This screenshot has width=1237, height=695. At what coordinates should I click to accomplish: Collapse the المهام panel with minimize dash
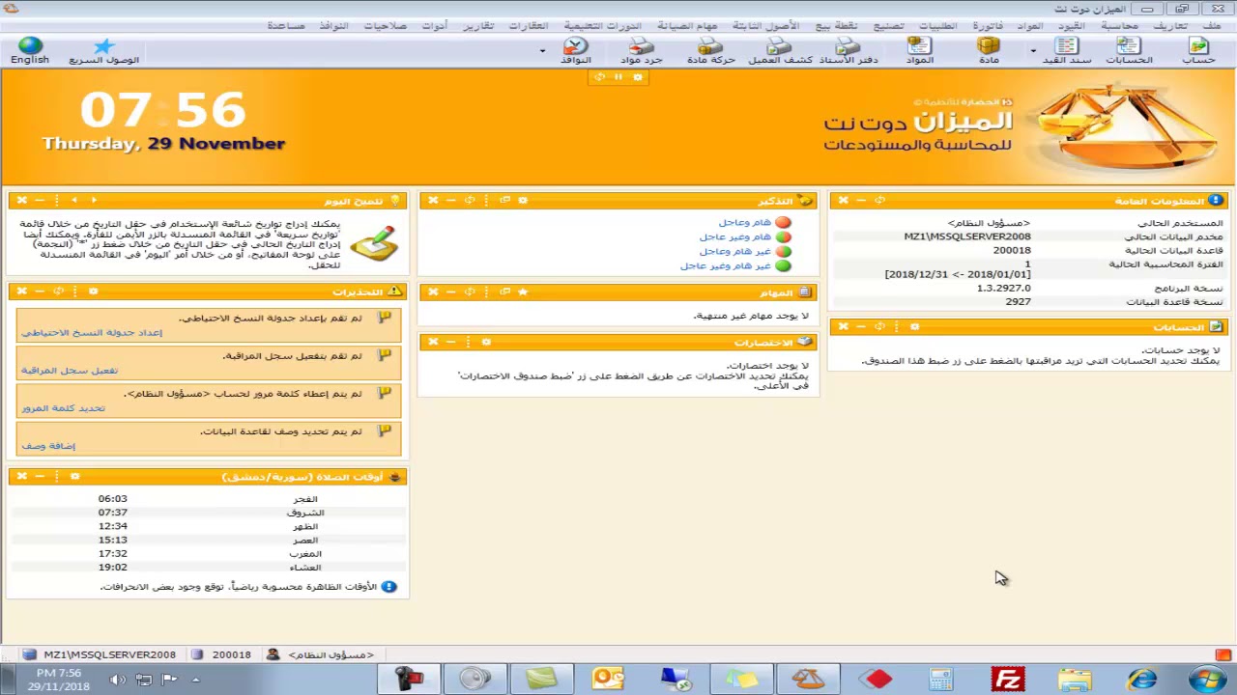click(x=450, y=292)
